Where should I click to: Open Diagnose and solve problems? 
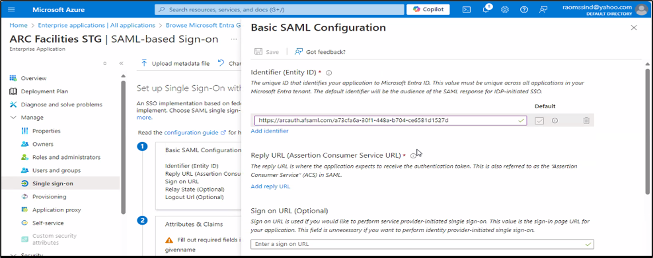pyautogui.click(x=61, y=104)
